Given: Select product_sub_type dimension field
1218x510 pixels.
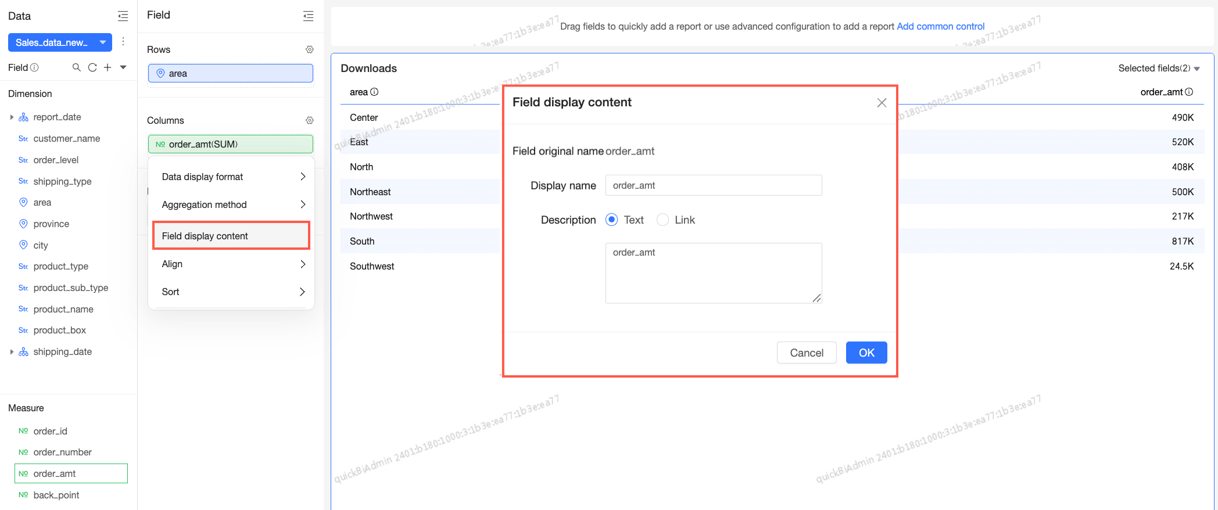Looking at the screenshot, I should pyautogui.click(x=71, y=288).
